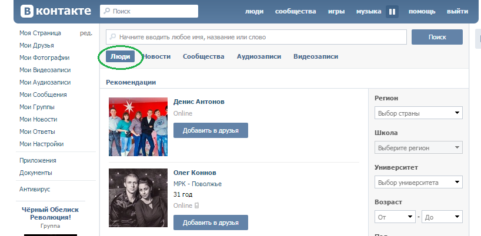Pause music with header pause button
This screenshot has height=236, width=481.
[x=392, y=12]
